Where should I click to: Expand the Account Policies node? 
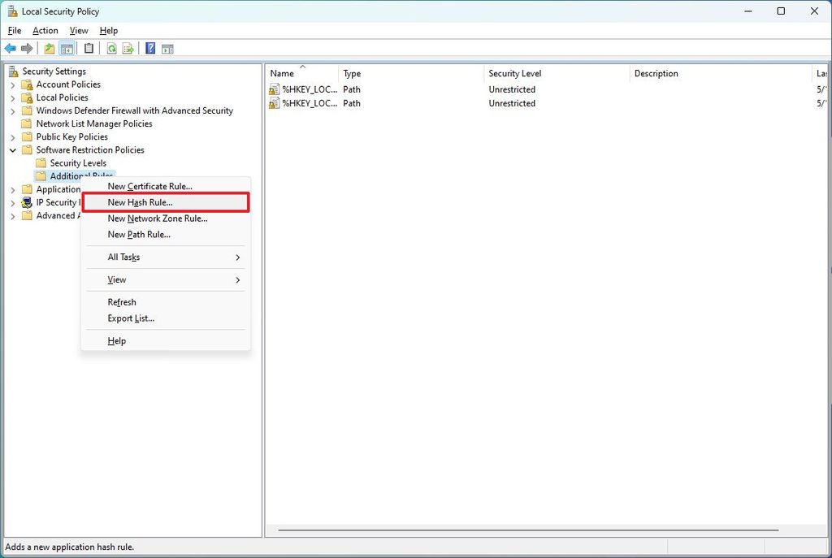click(x=13, y=84)
